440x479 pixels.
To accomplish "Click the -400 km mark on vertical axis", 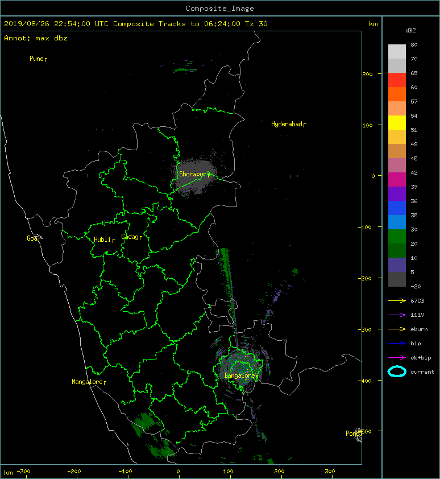I will 365,381.
